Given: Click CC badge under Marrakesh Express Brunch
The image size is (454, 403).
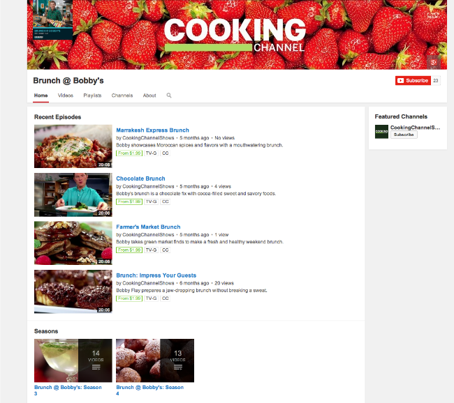Looking at the screenshot, I should click(x=166, y=153).
